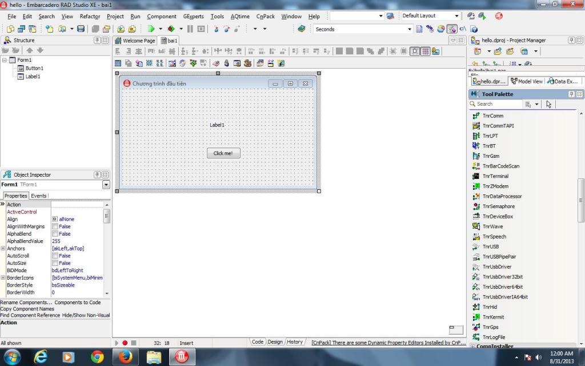Collapse the Form1 tree node
The height and width of the screenshot is (366, 585).
click(x=5, y=59)
